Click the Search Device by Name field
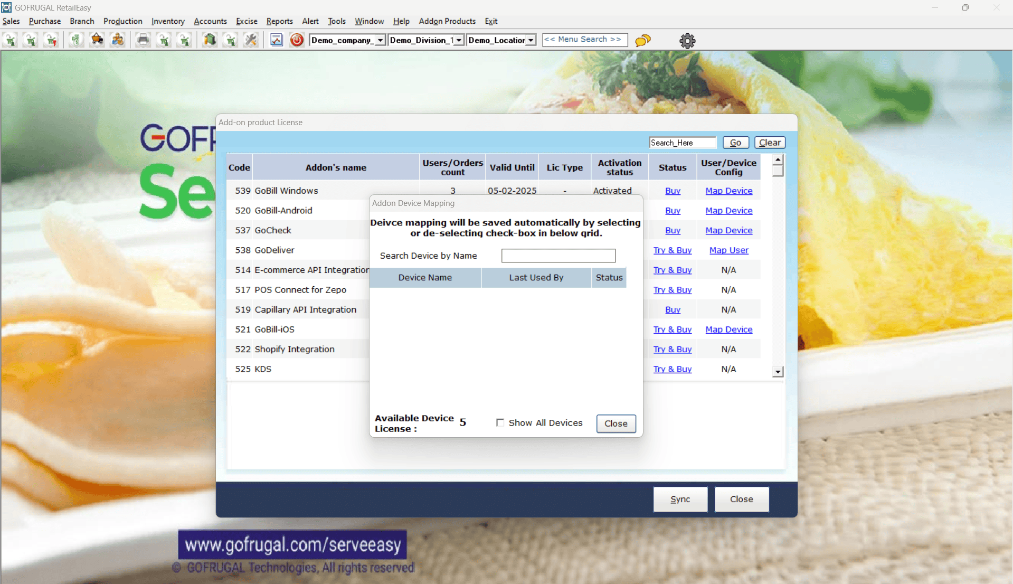The width and height of the screenshot is (1013, 584). [558, 256]
